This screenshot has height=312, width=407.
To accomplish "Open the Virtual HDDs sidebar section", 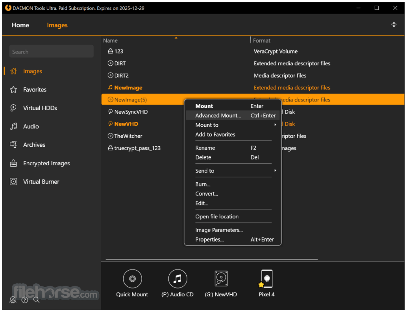I will [x=40, y=108].
